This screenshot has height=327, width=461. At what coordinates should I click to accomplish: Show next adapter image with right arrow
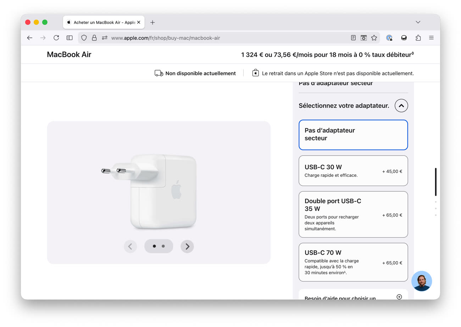[x=187, y=247]
